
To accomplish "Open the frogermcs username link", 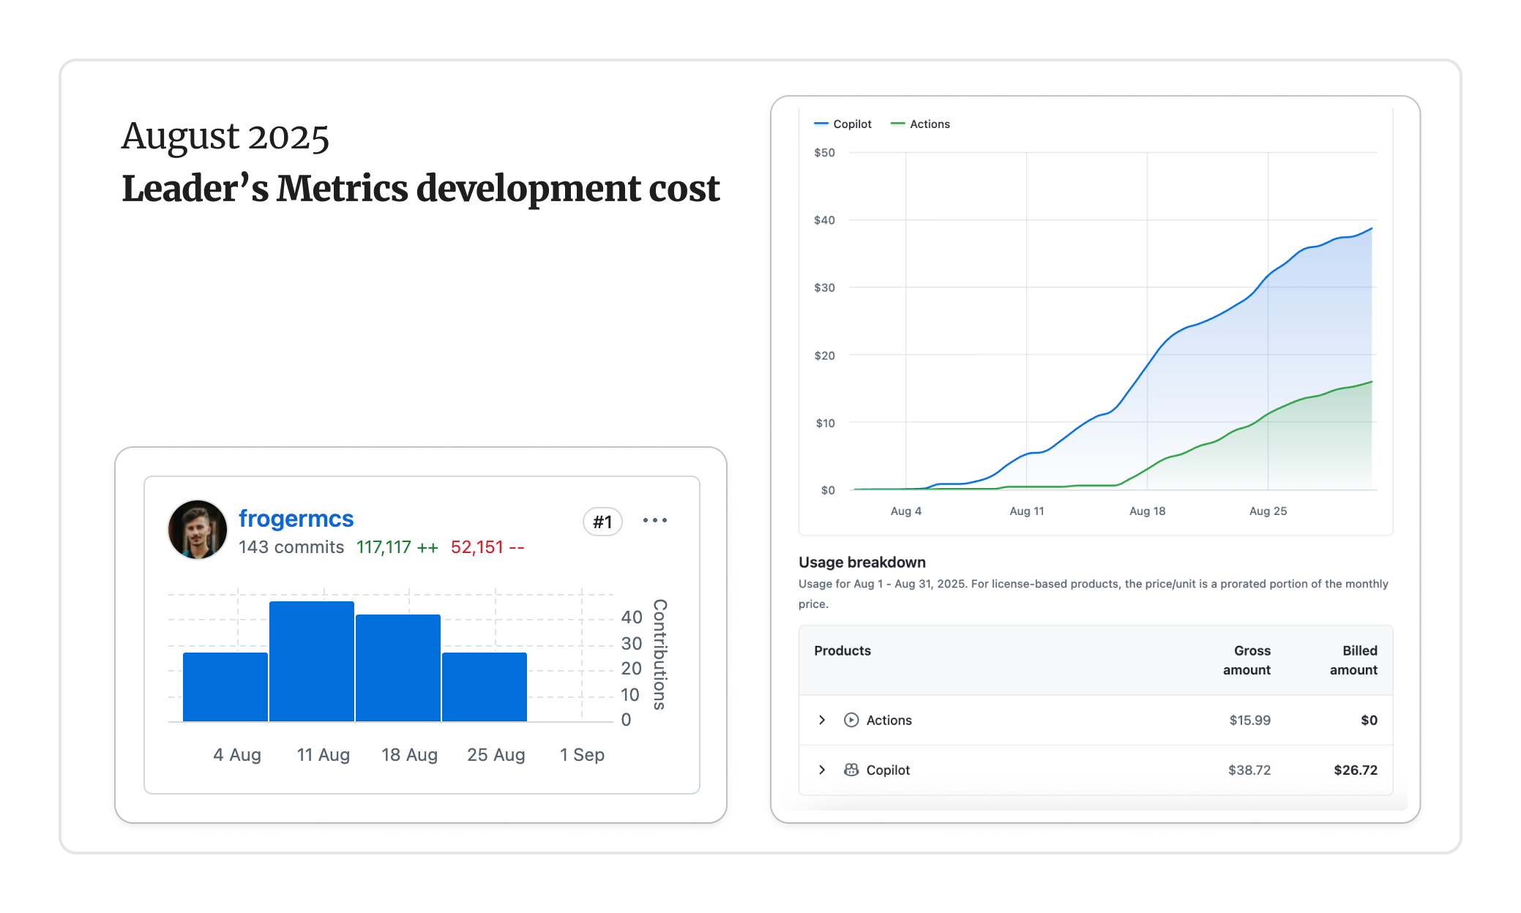I will coord(296,518).
